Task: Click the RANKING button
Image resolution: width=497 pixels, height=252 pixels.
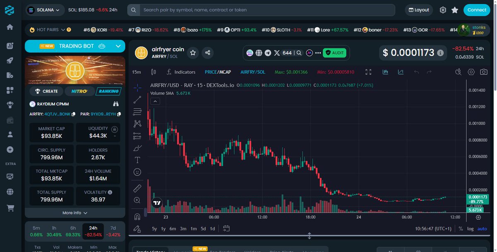Action: pyautogui.click(x=109, y=91)
